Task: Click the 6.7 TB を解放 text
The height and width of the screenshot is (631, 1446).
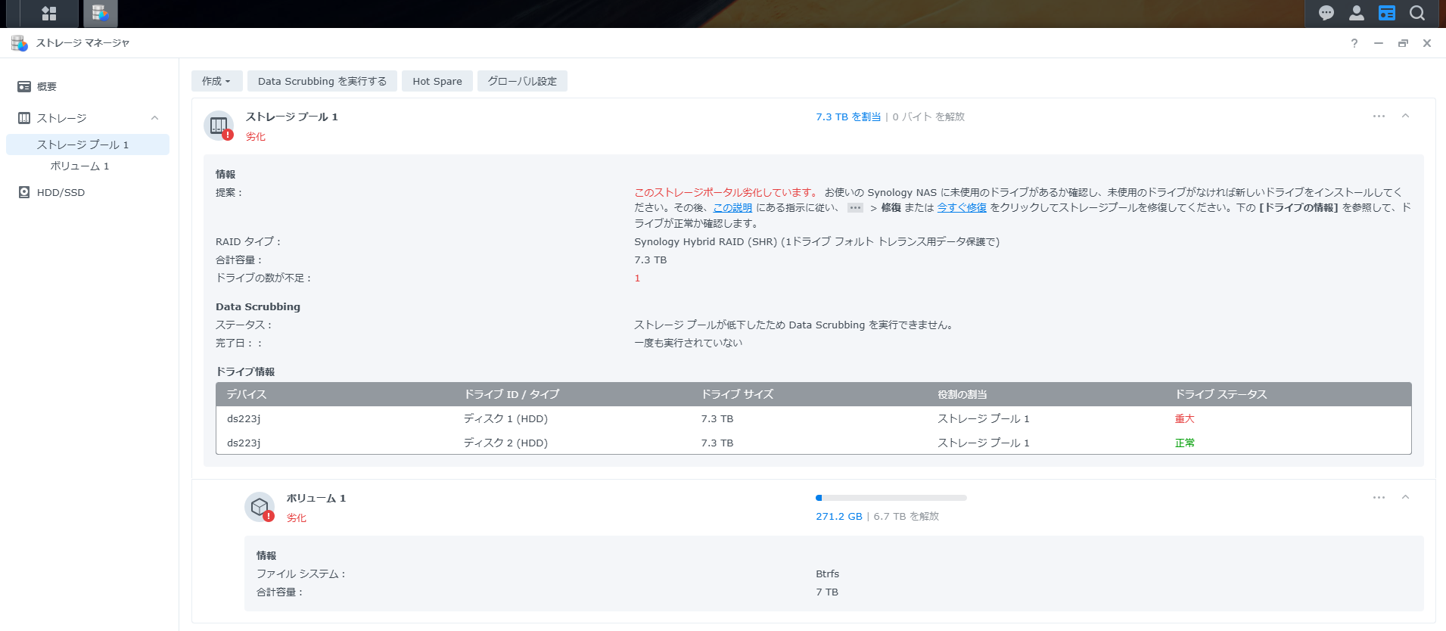Action: (906, 516)
